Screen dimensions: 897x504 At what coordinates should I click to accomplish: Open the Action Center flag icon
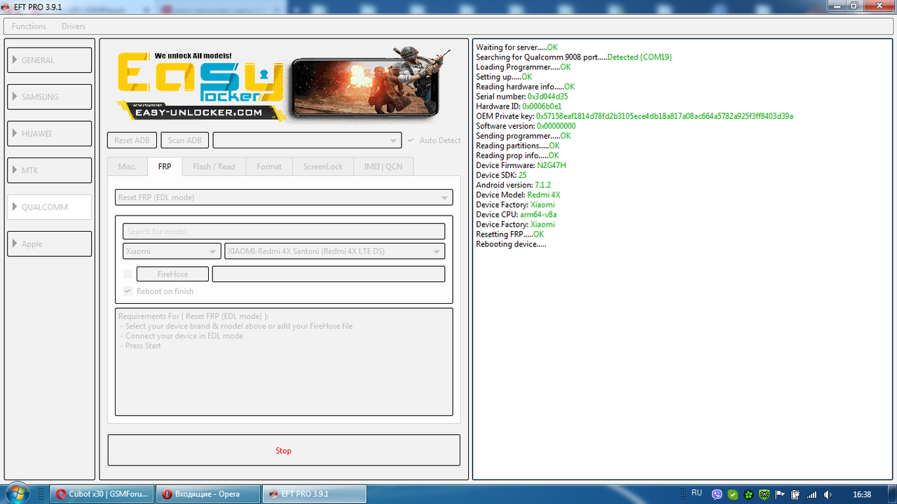point(779,494)
